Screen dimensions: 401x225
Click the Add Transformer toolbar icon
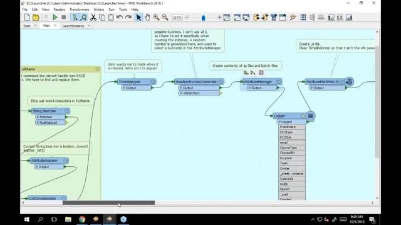(x=274, y=17)
